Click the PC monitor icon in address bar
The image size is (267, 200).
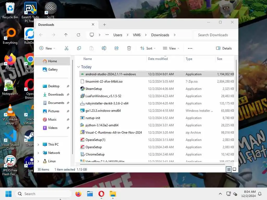tap(92, 35)
